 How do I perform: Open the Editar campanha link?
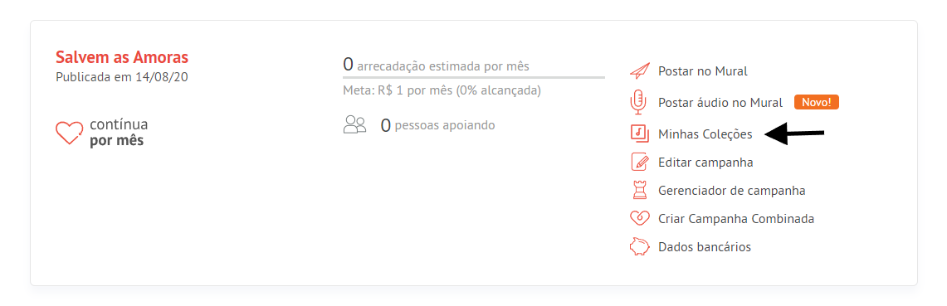(705, 163)
